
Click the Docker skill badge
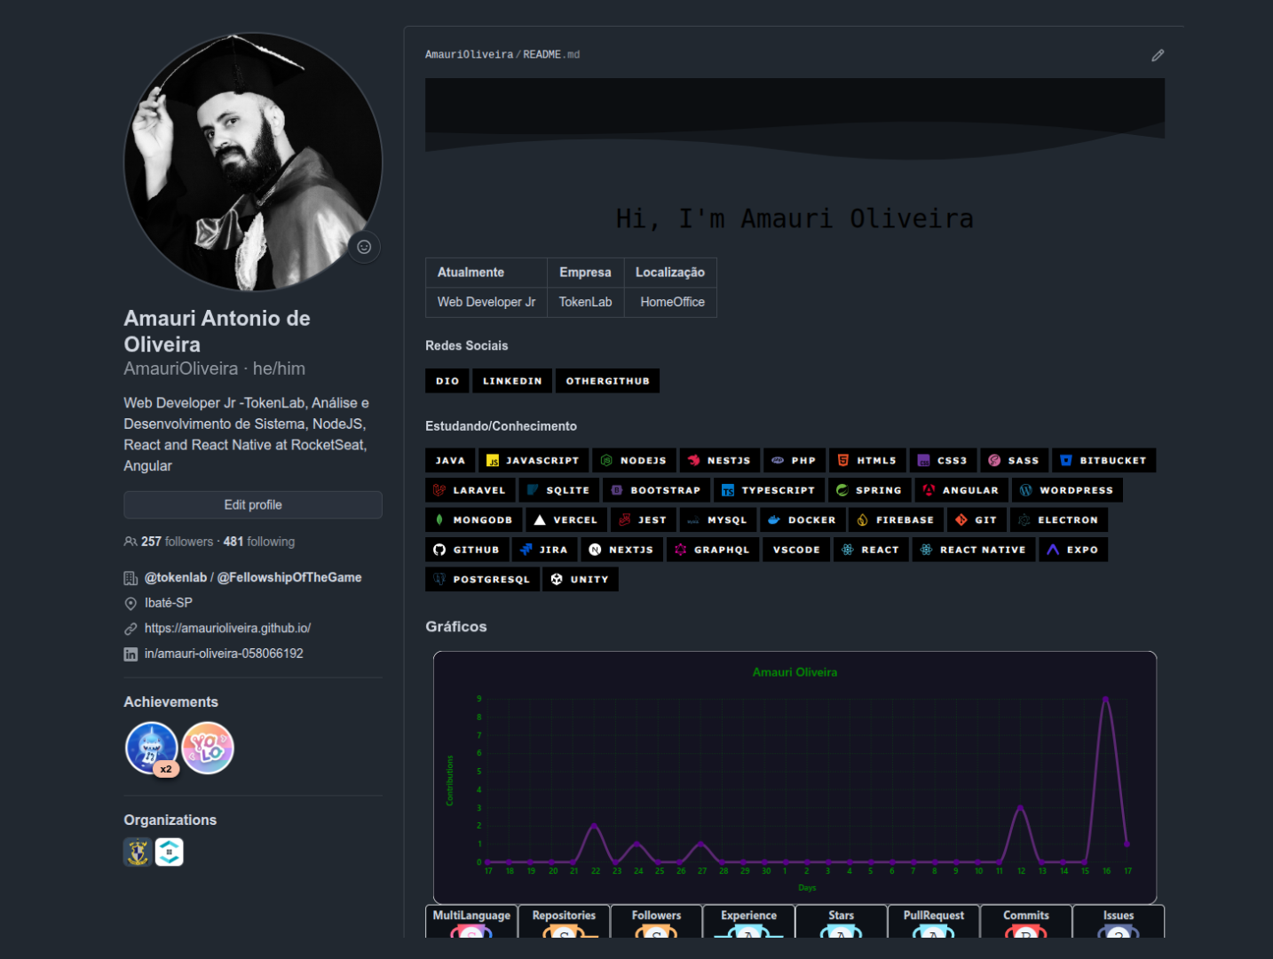(802, 520)
